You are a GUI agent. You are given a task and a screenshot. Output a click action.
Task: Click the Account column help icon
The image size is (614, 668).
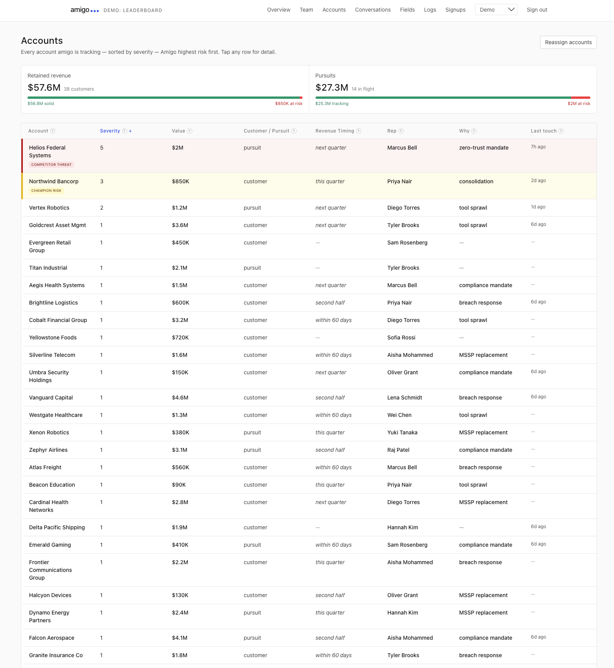pyautogui.click(x=53, y=131)
